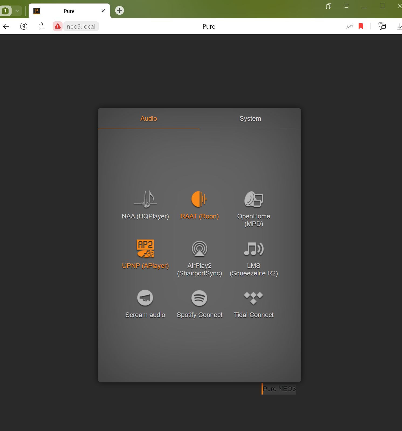Open the downloads arrow icon
The height and width of the screenshot is (431, 402).
coord(400,26)
